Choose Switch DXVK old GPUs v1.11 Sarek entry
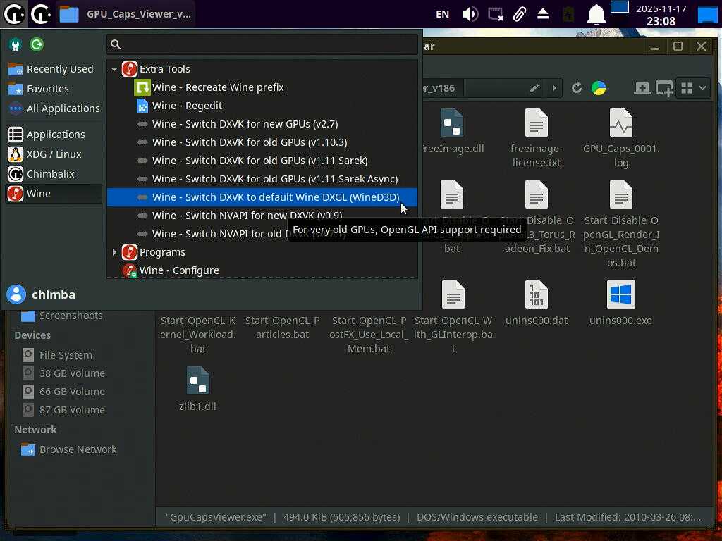The width and height of the screenshot is (722, 541). tap(262, 161)
